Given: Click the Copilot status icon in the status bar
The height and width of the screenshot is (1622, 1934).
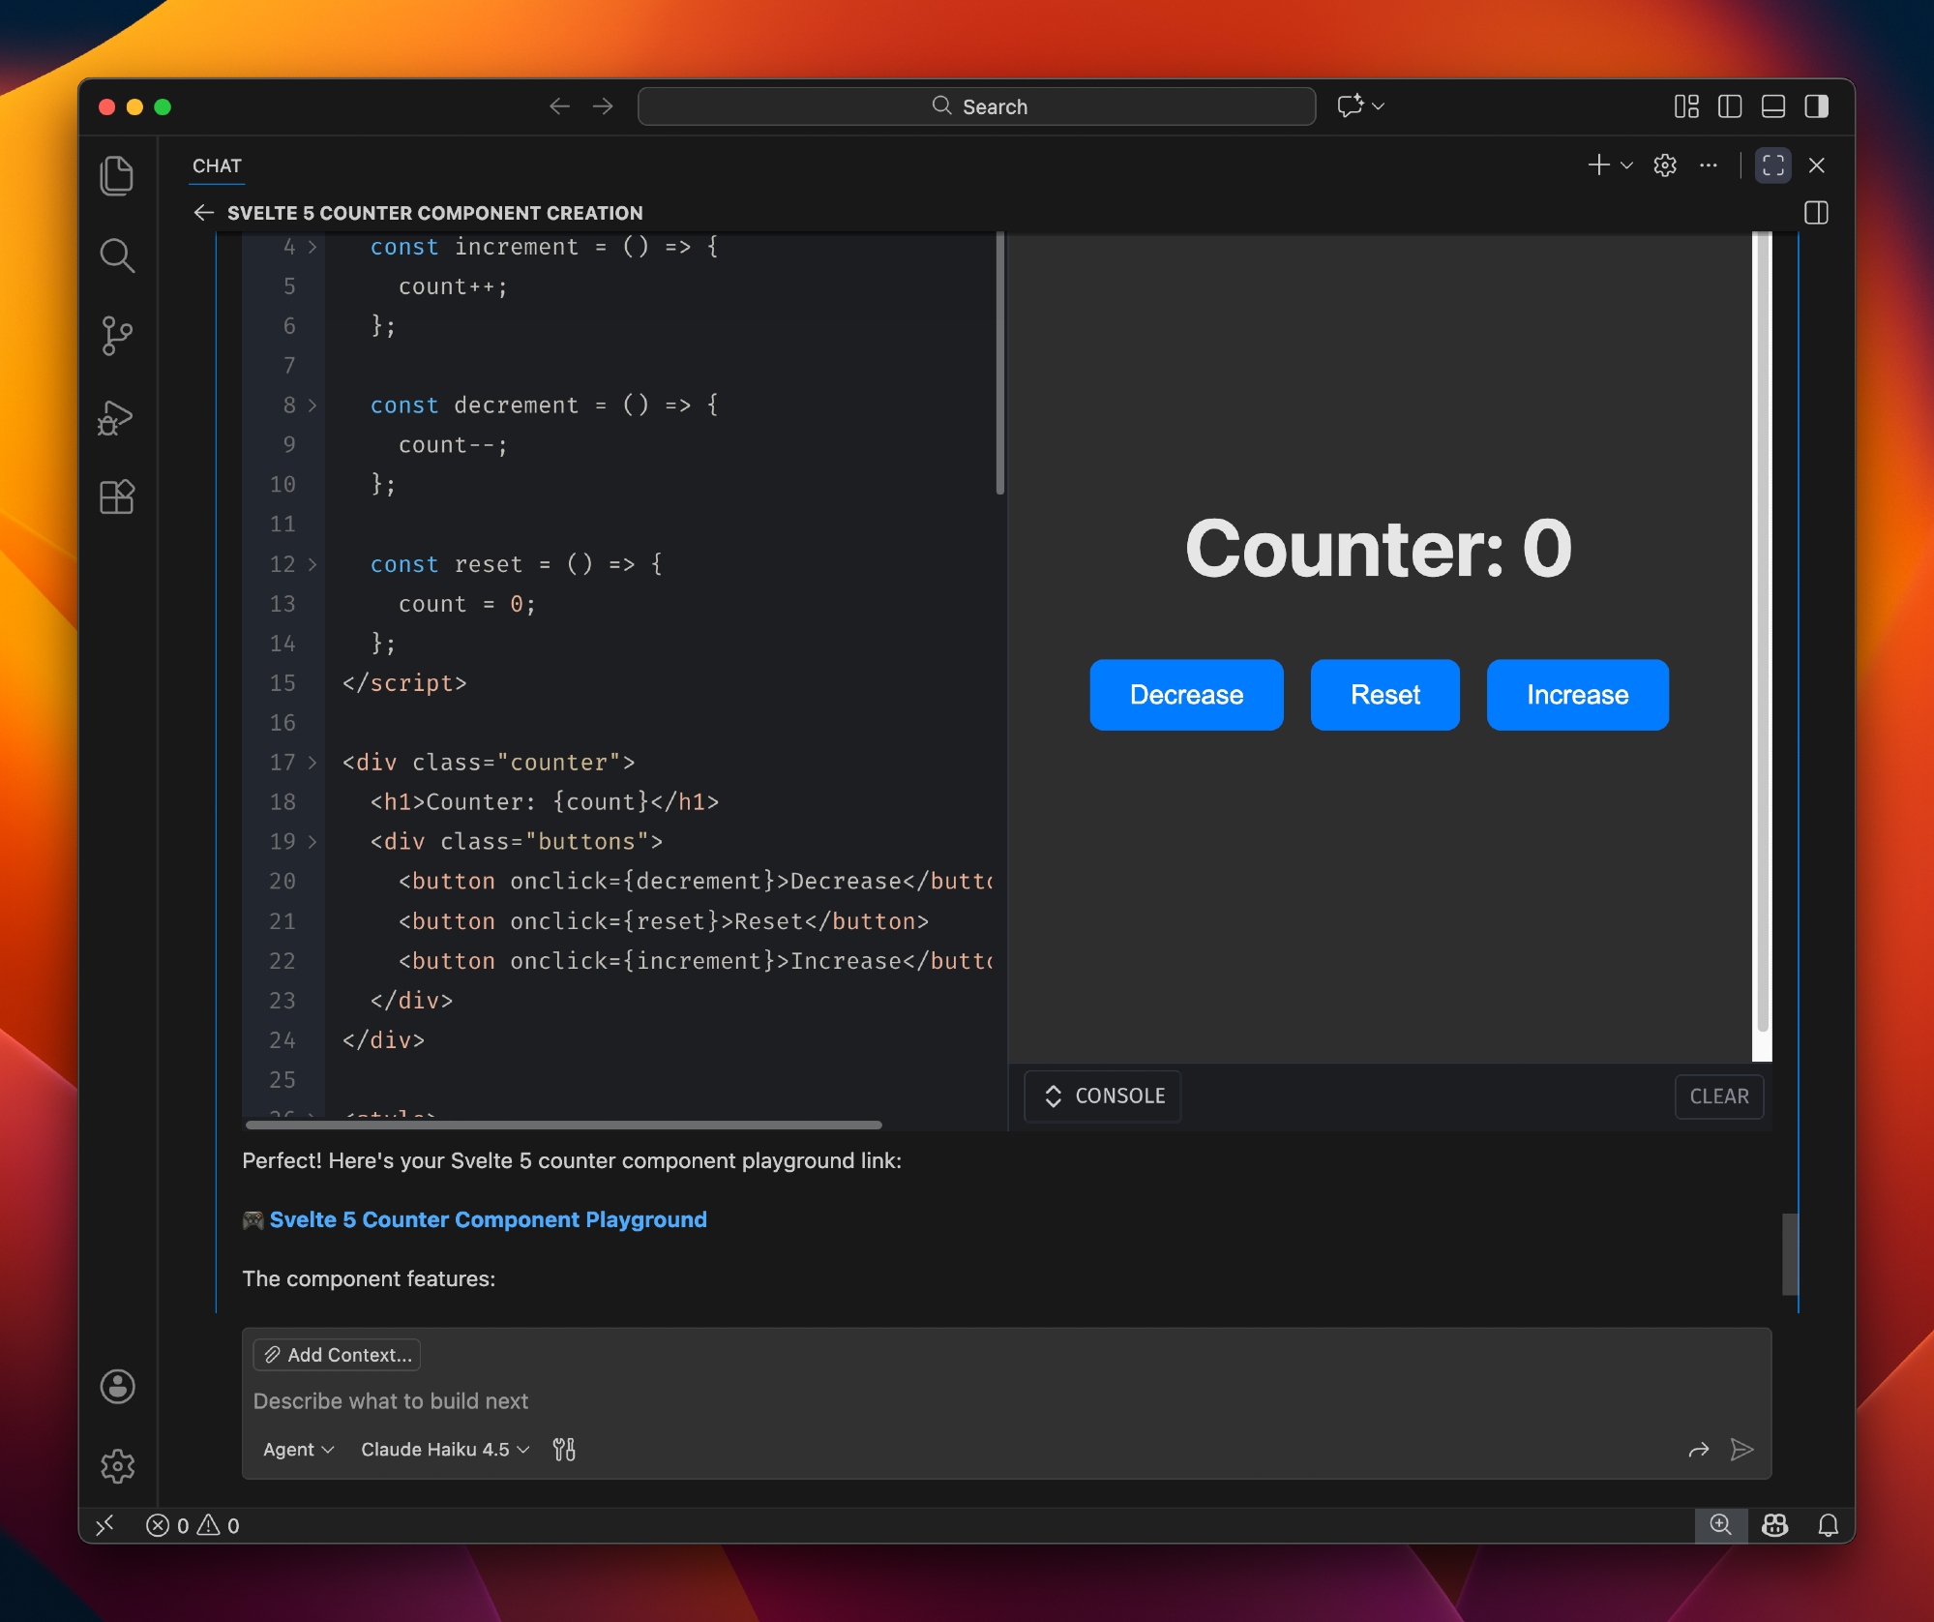Looking at the screenshot, I should coord(1774,1525).
